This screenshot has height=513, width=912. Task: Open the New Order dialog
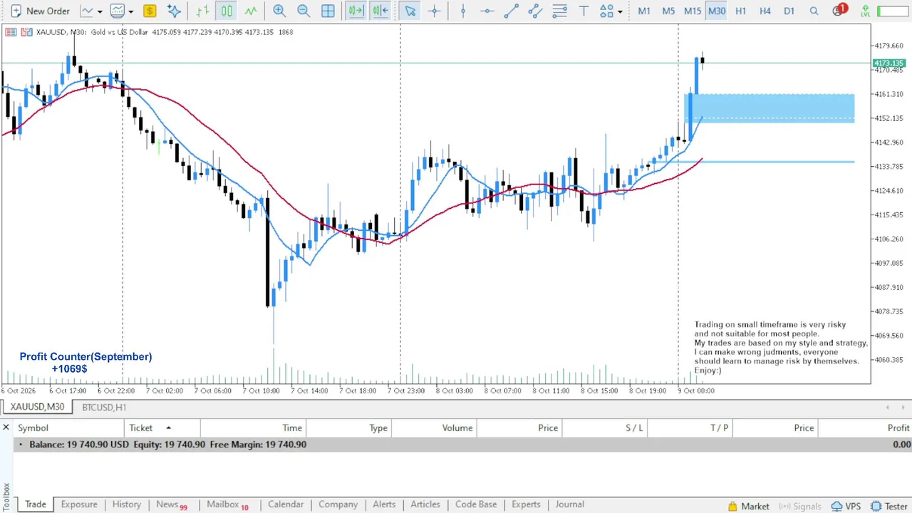coord(40,11)
